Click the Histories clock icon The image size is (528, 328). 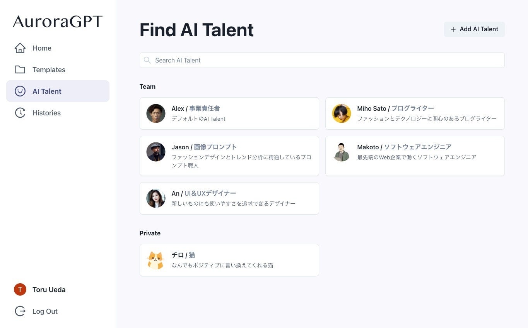coord(20,113)
